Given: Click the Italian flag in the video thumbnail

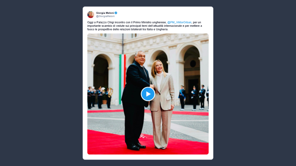Looking at the screenshot, I should point(122,79).
